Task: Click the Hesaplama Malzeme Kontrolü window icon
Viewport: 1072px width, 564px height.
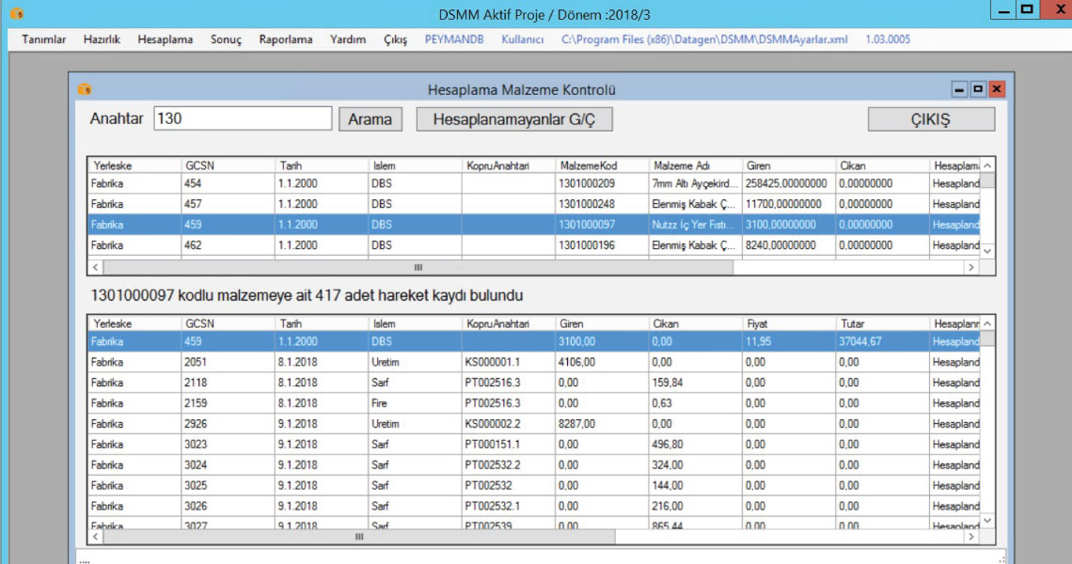Action: point(84,89)
